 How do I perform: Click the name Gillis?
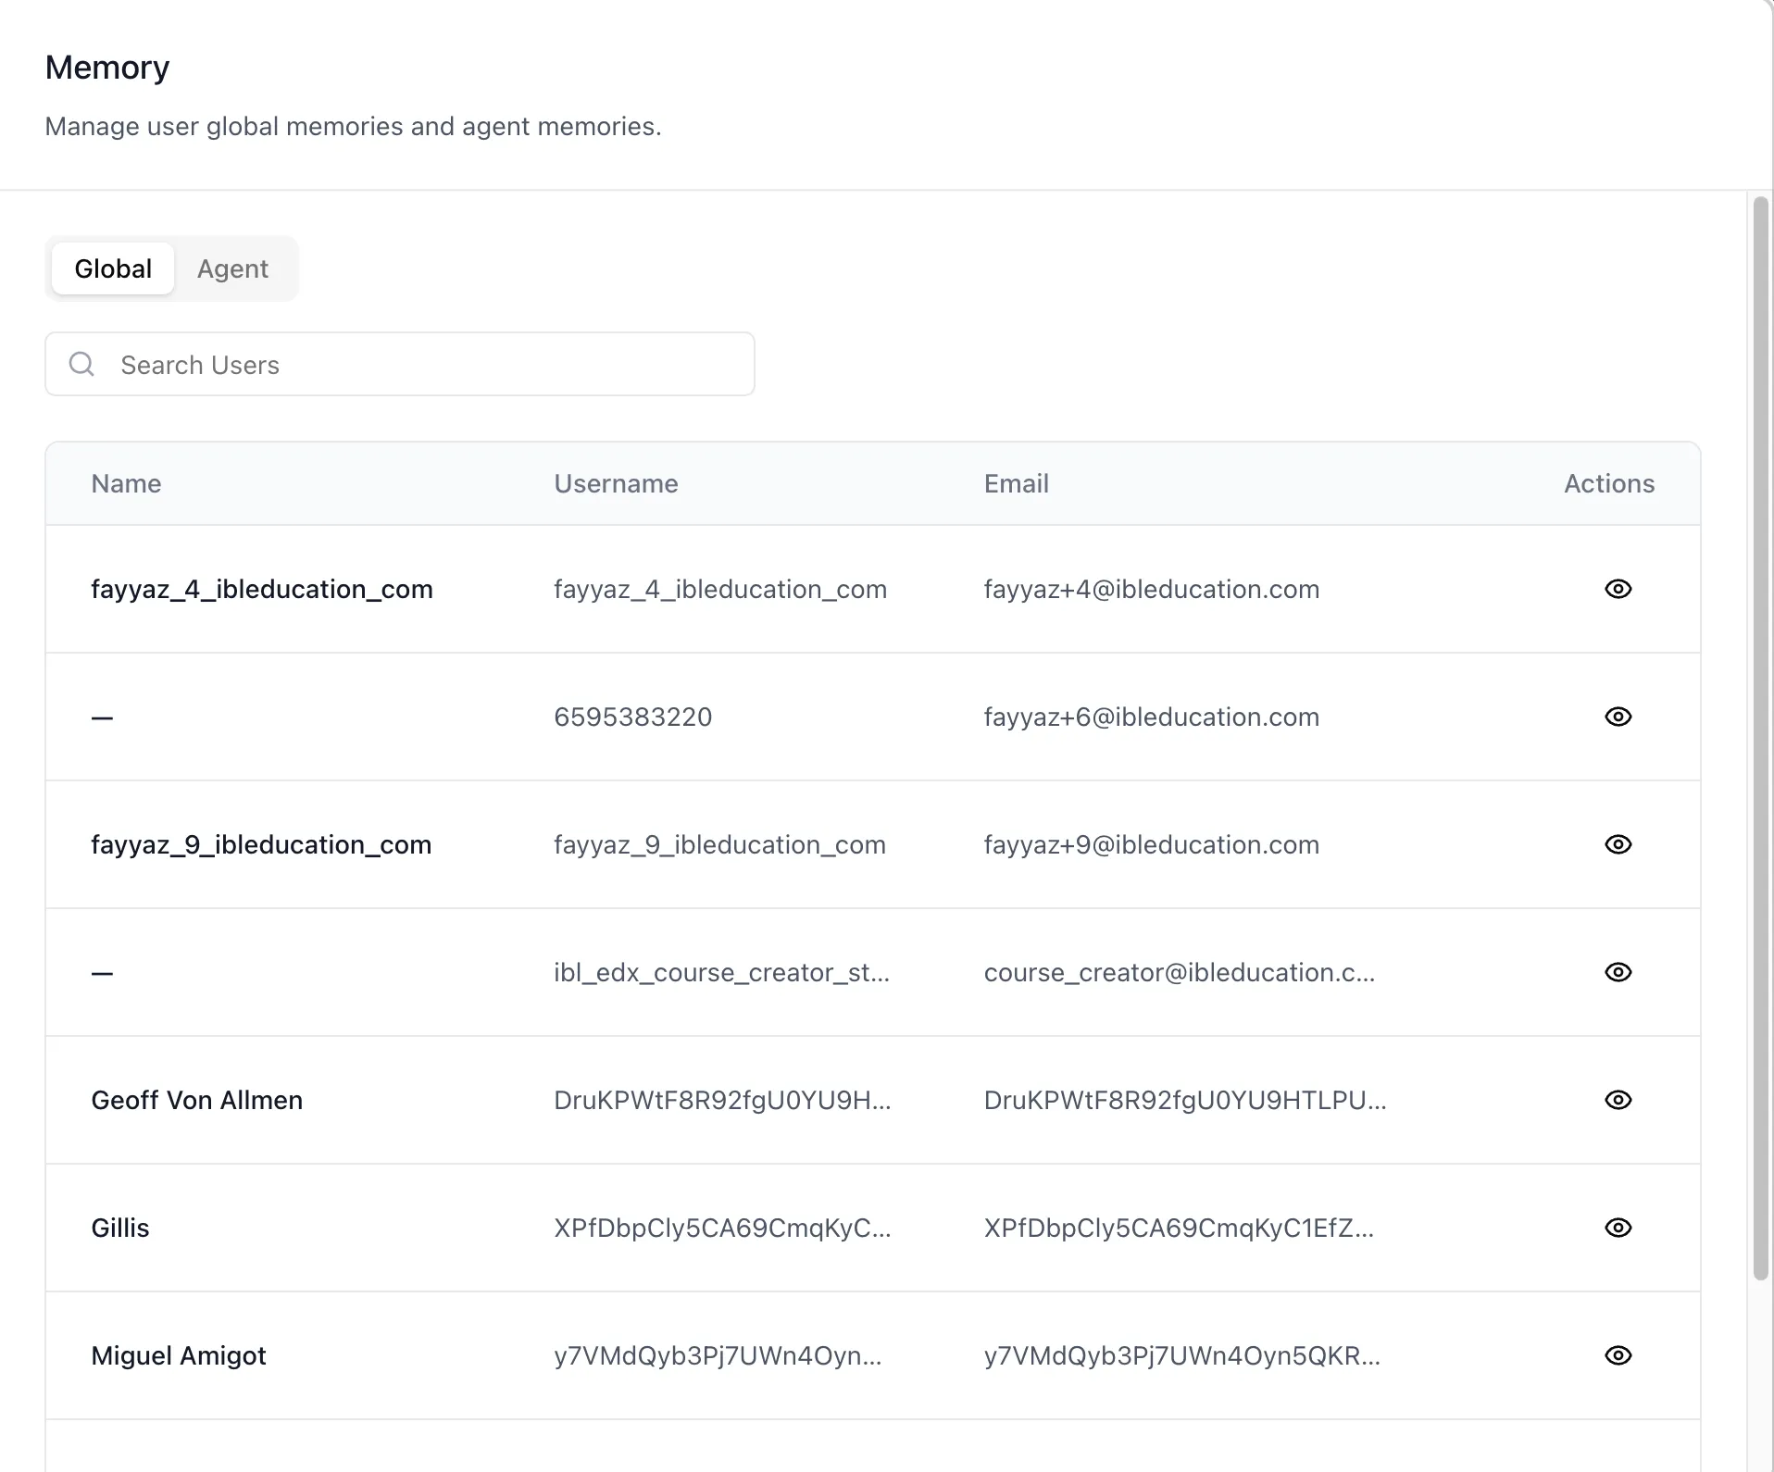pos(119,1228)
